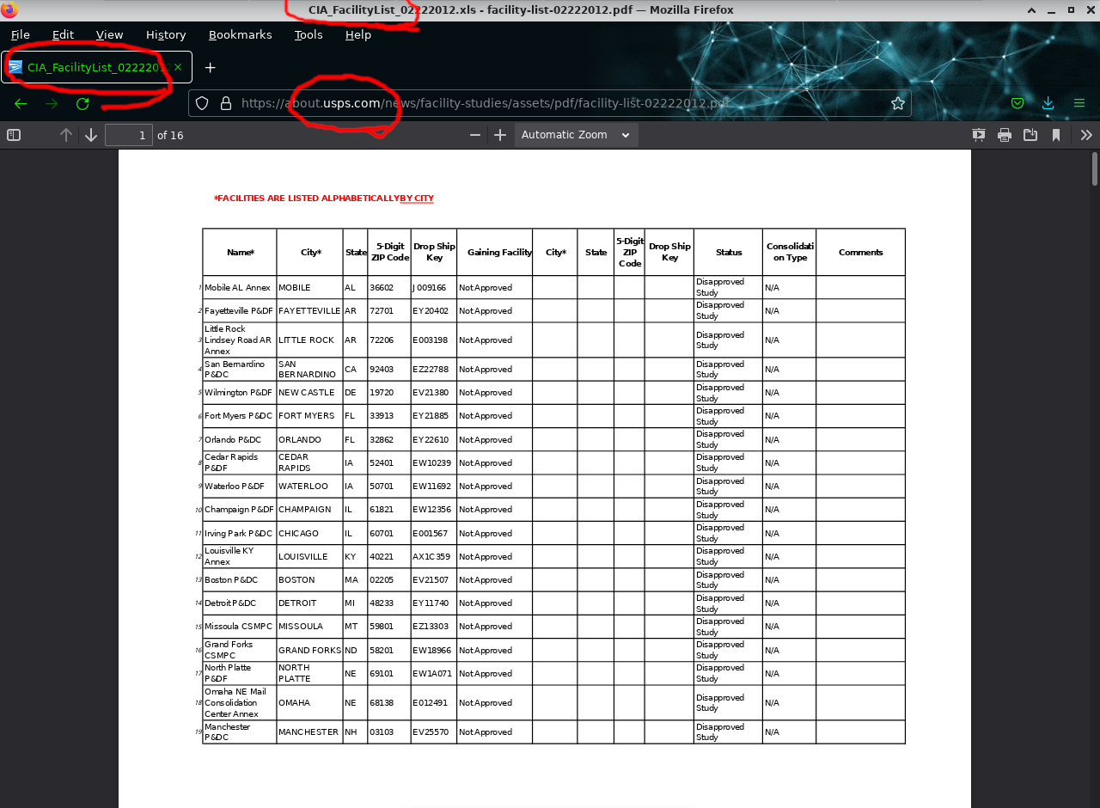Click the PDF vertical scrollbar
The width and height of the screenshot is (1100, 808).
point(1094,169)
